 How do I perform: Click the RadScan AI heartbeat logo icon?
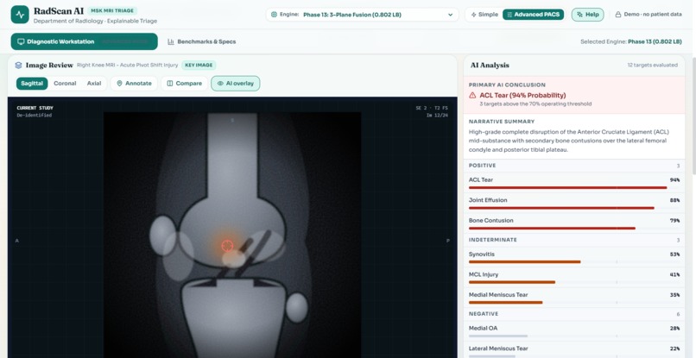(20, 15)
